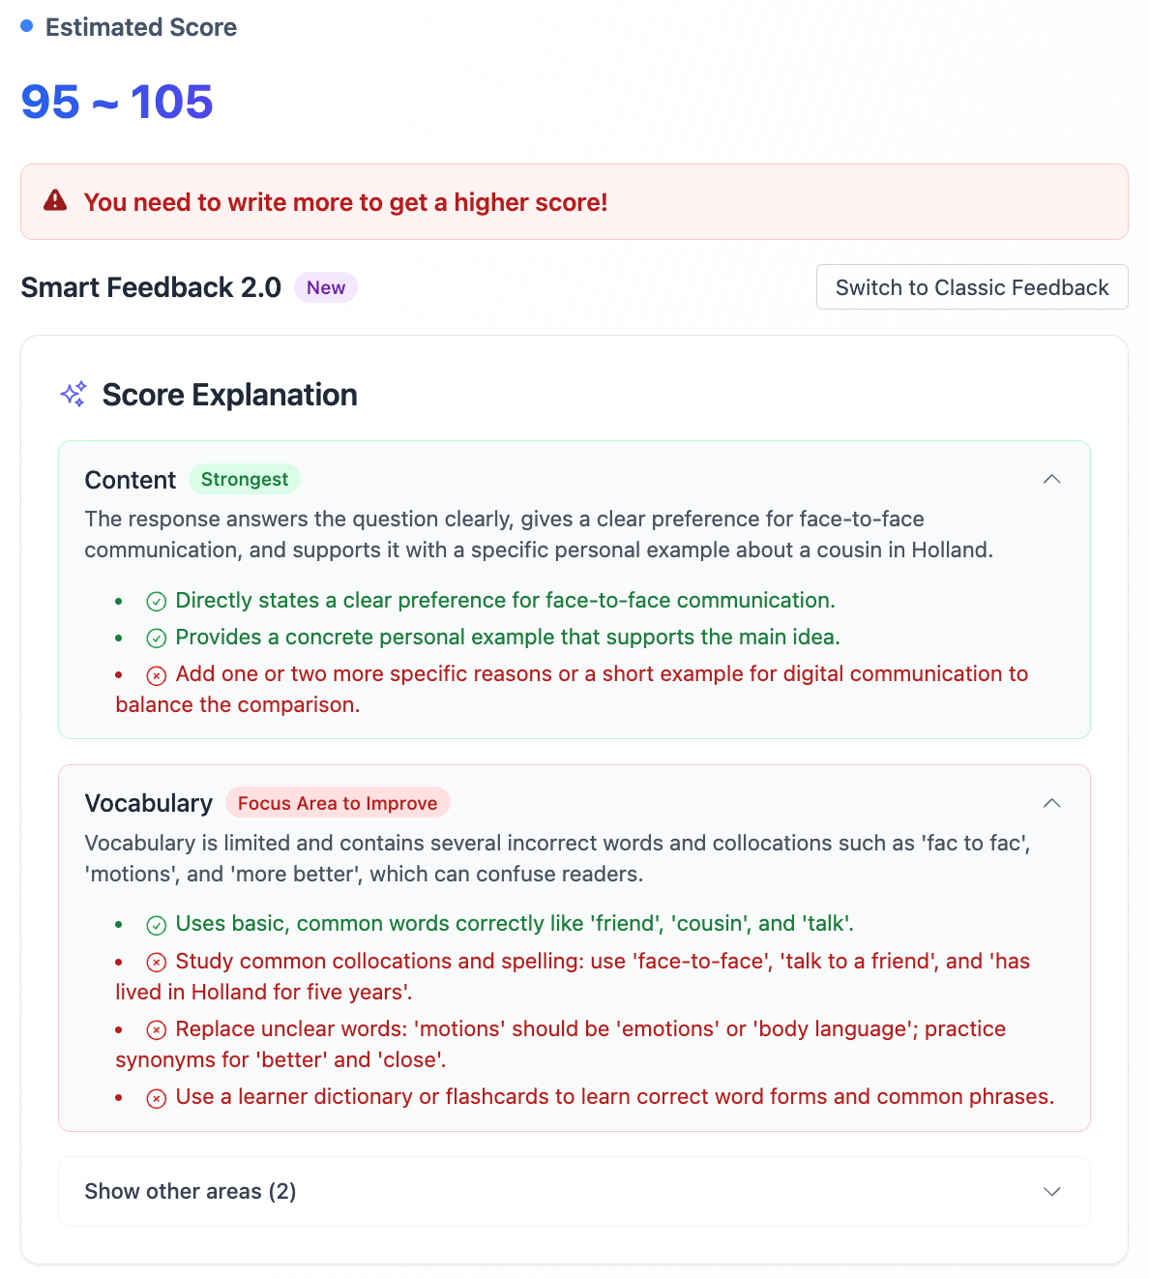1149x1279 pixels.
Task: Click the red warning triangle icon
Action: (55, 200)
